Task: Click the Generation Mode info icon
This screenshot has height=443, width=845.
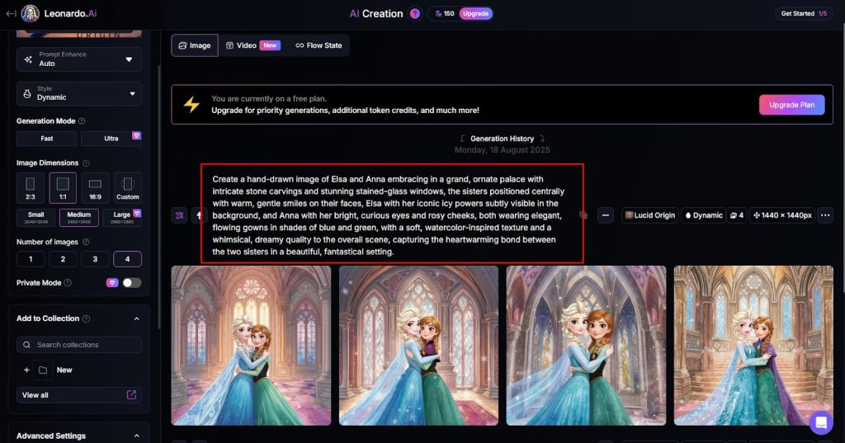Action: 82,121
